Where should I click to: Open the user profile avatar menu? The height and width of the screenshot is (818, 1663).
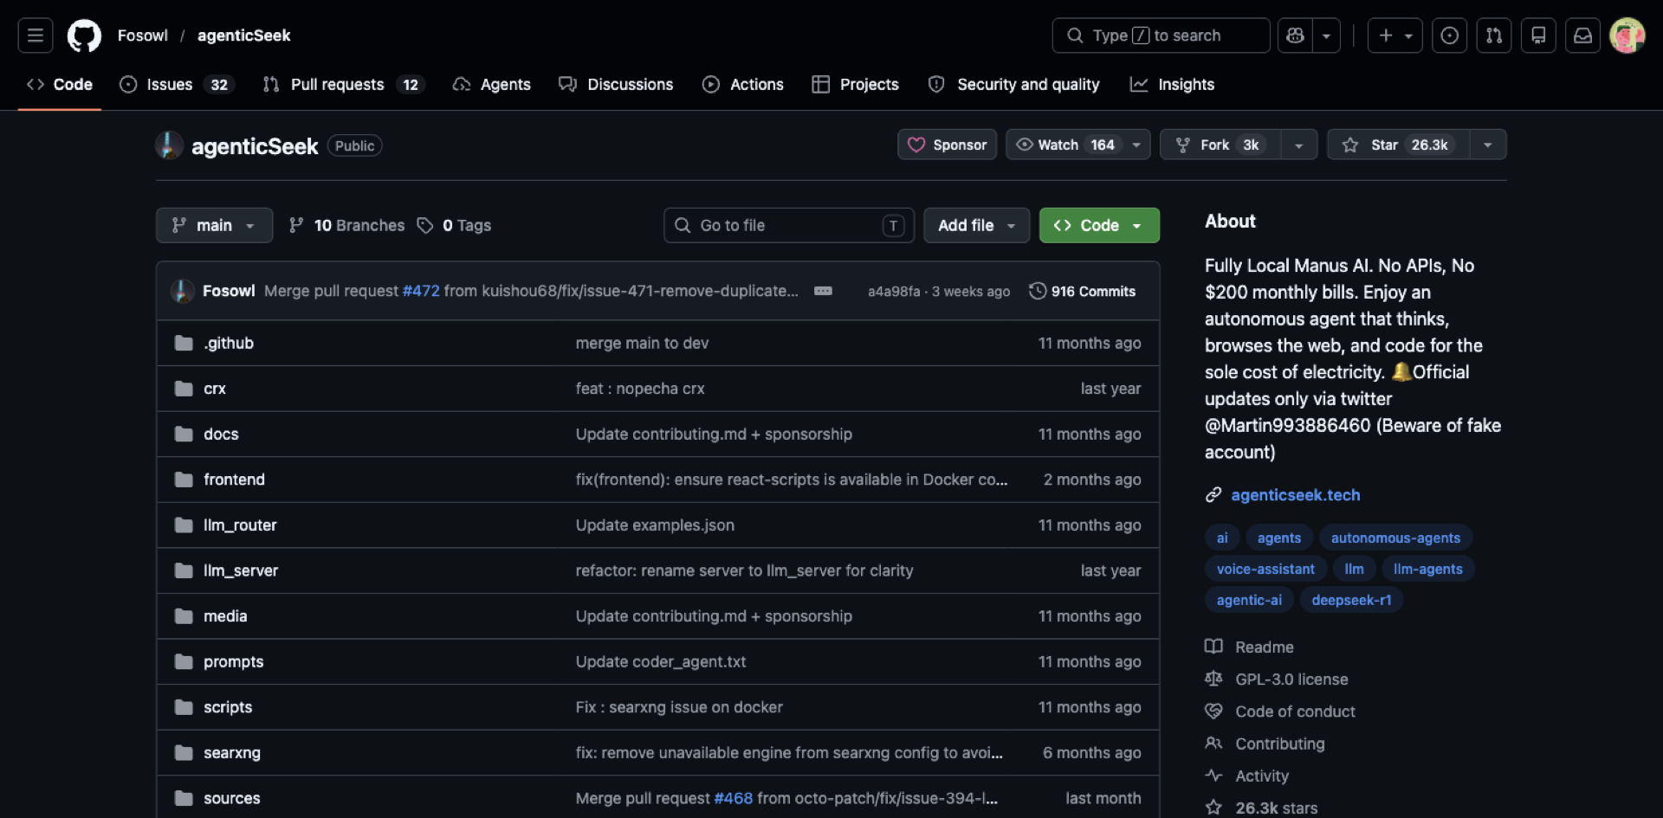(1627, 35)
